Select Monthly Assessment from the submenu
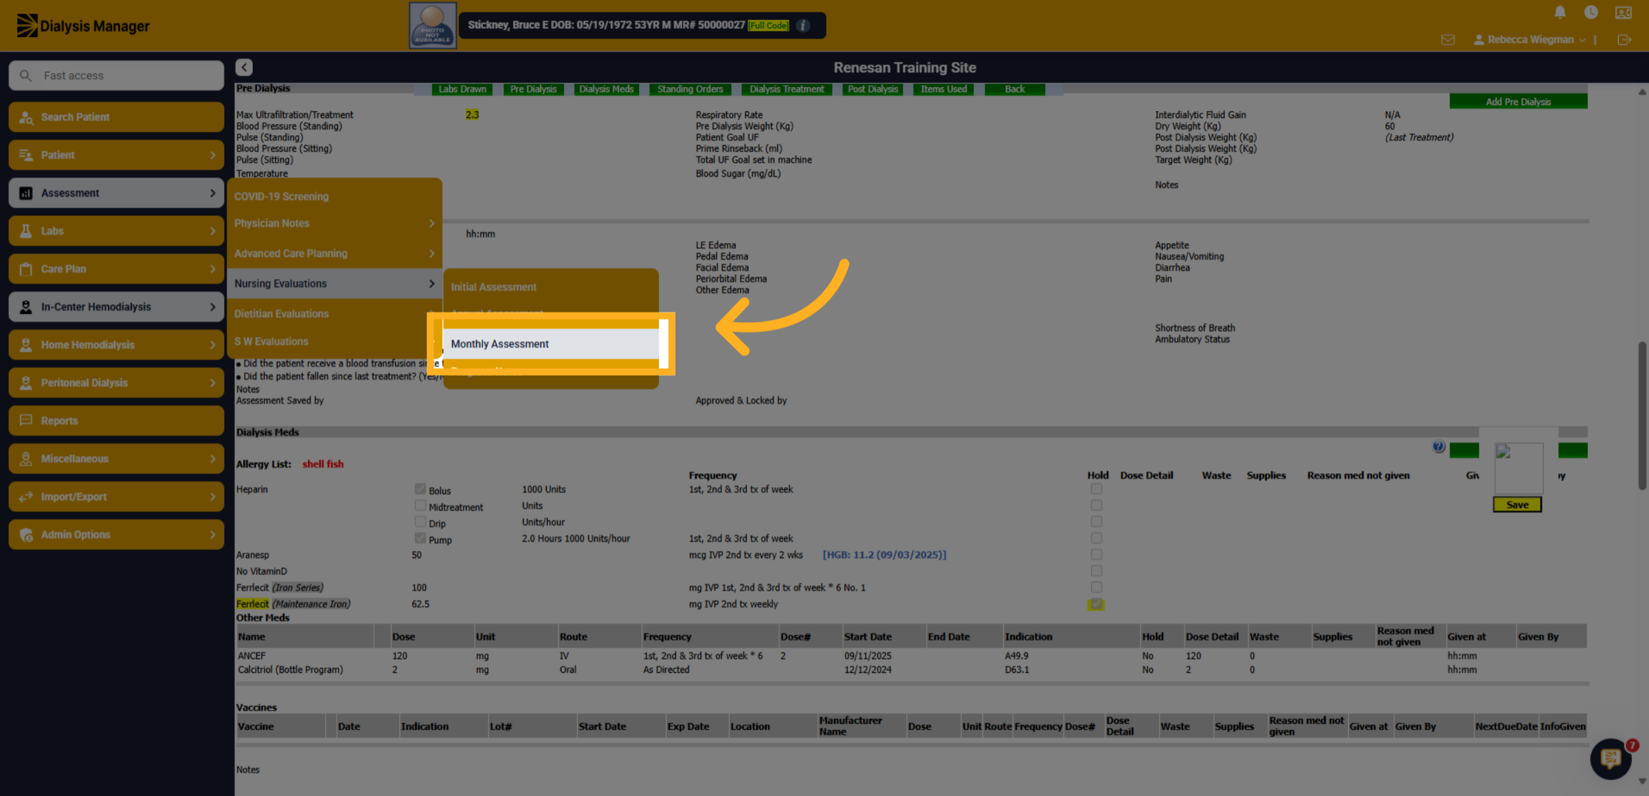The height and width of the screenshot is (796, 1649). (551, 344)
